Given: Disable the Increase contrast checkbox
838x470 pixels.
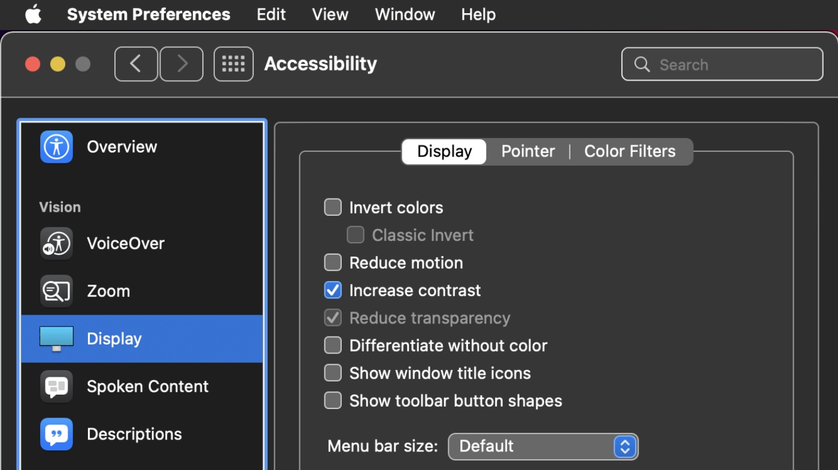Looking at the screenshot, I should (333, 290).
